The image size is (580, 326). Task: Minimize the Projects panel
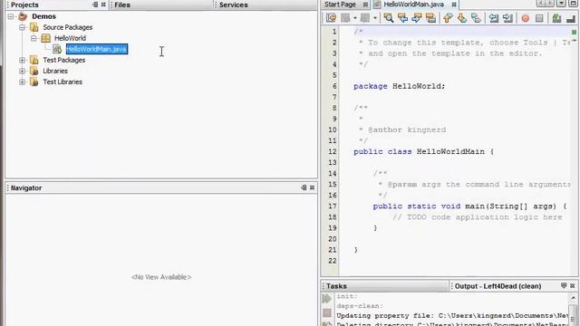pyautogui.click(x=95, y=5)
